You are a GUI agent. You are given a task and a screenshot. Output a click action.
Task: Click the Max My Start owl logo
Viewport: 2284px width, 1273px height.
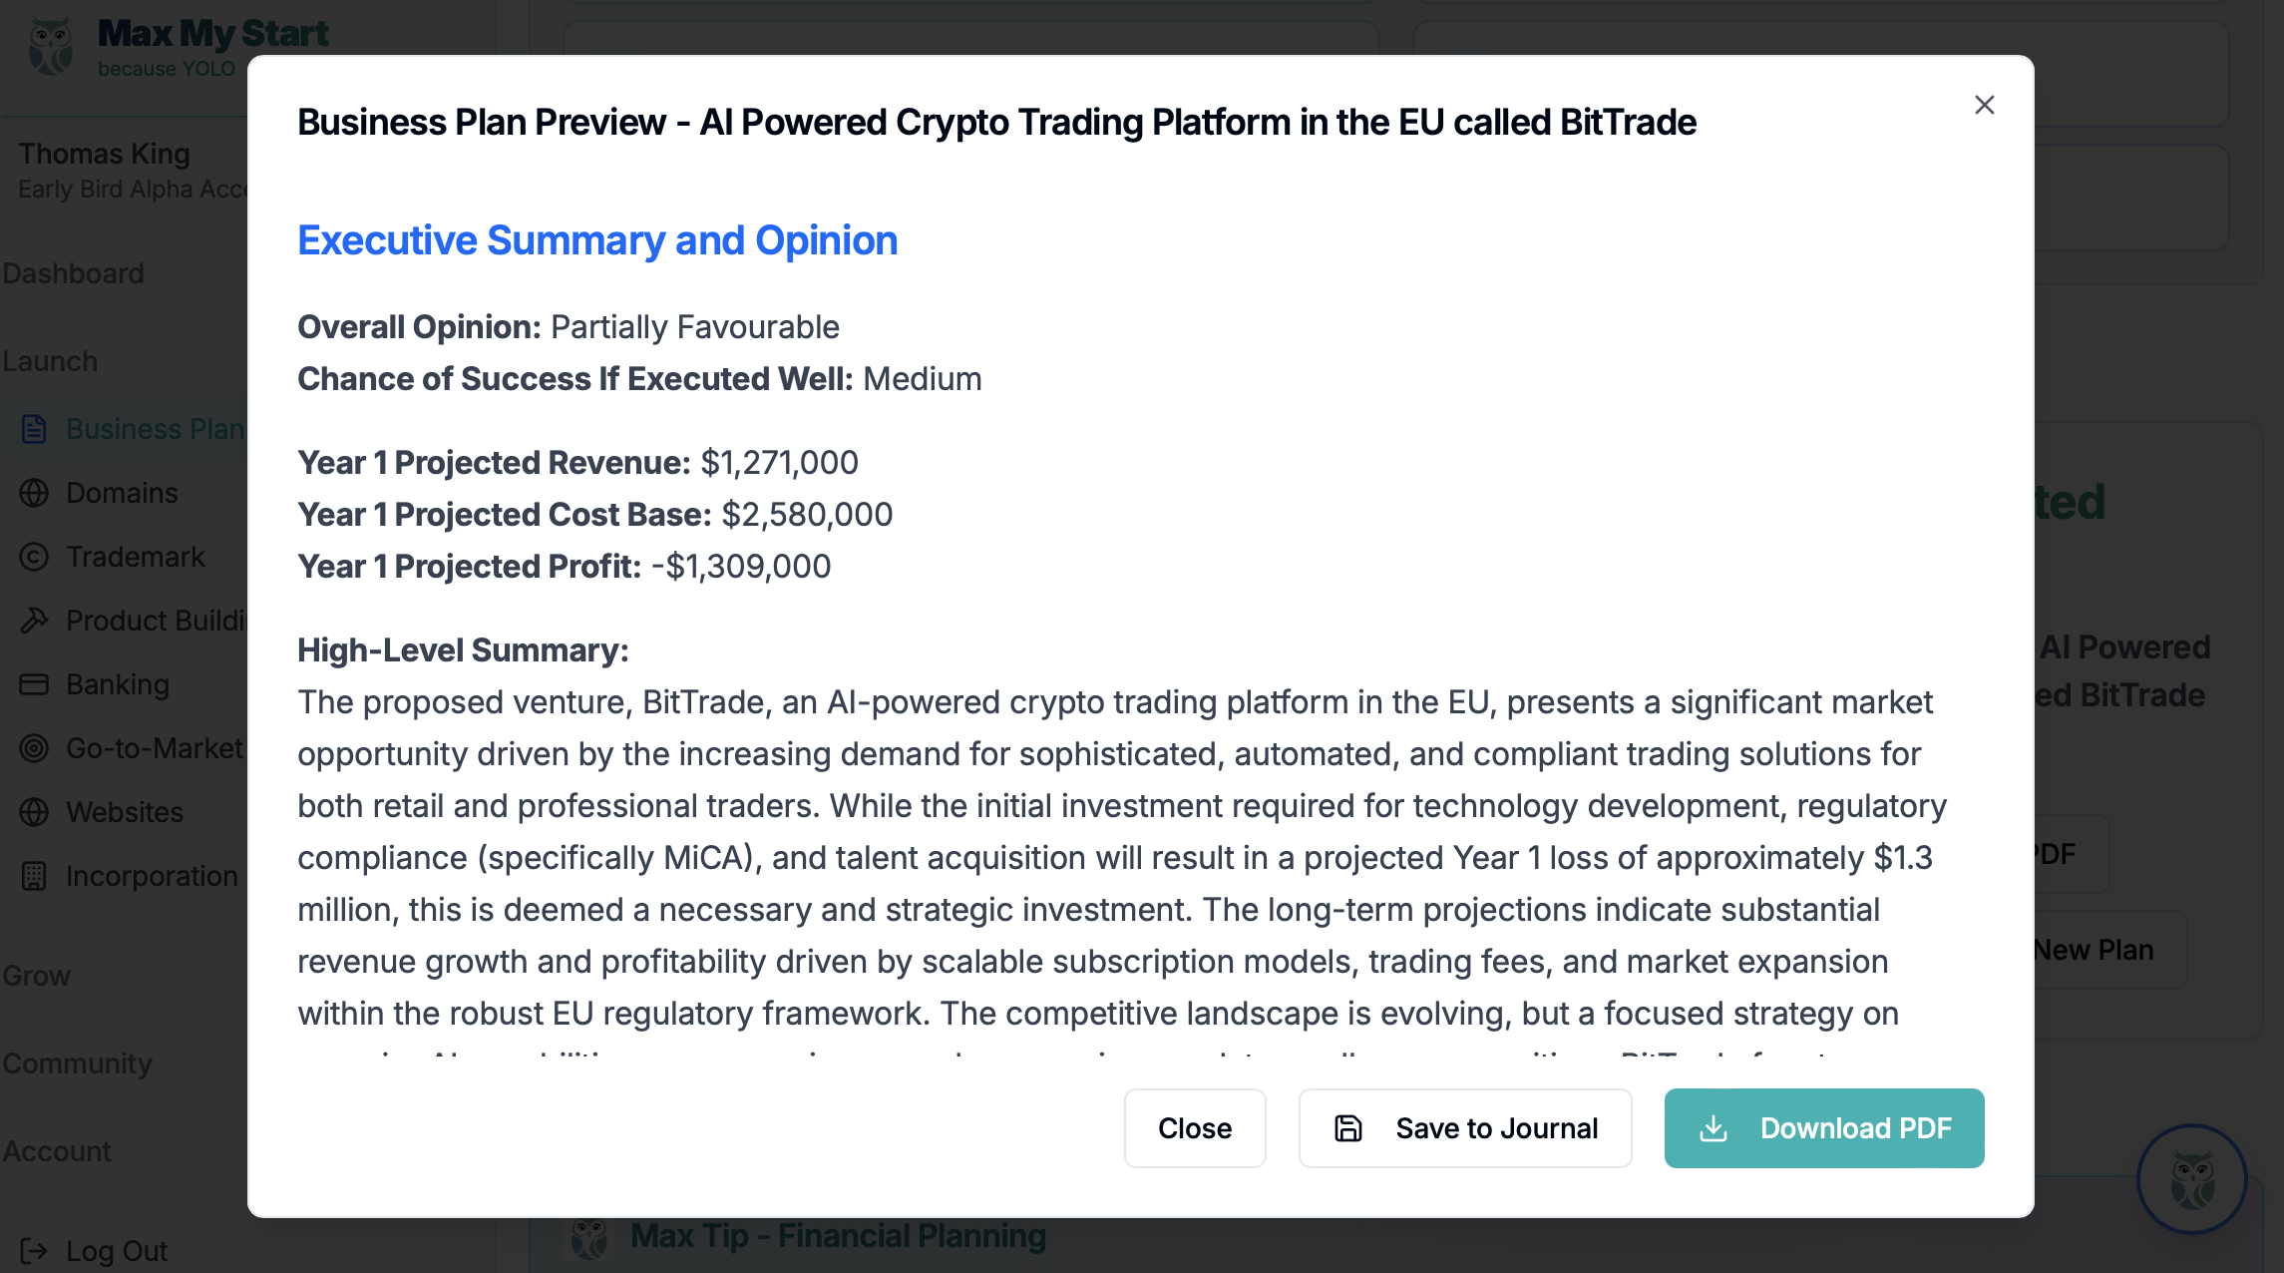[50, 46]
